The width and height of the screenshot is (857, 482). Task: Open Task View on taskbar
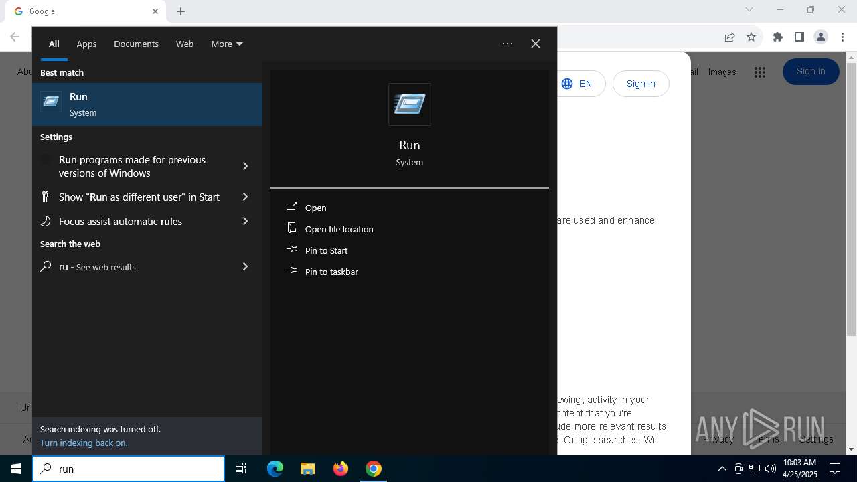click(241, 469)
